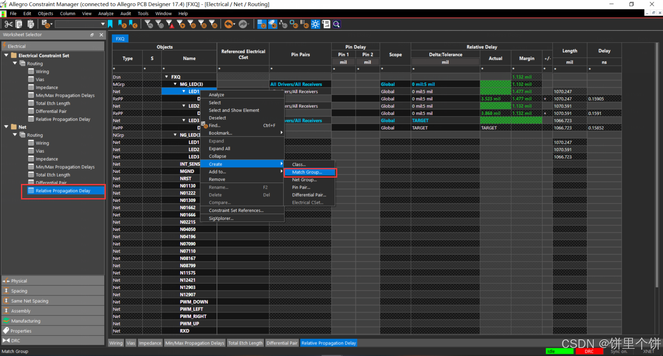The image size is (663, 356).
Task: Select the FXQ worksheet tab
Action: (x=120, y=39)
